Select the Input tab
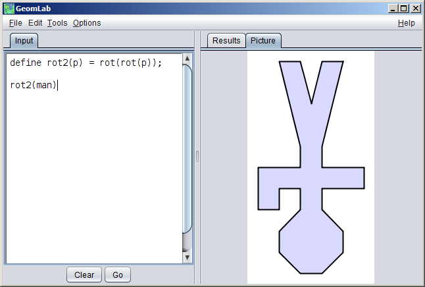Viewport: 425px width, 287px height. tap(24, 41)
